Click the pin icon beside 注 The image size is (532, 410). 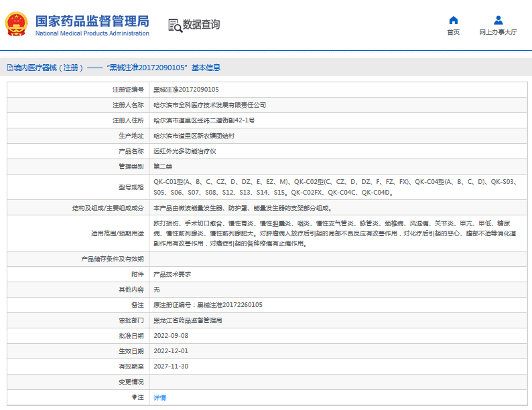click(x=135, y=397)
